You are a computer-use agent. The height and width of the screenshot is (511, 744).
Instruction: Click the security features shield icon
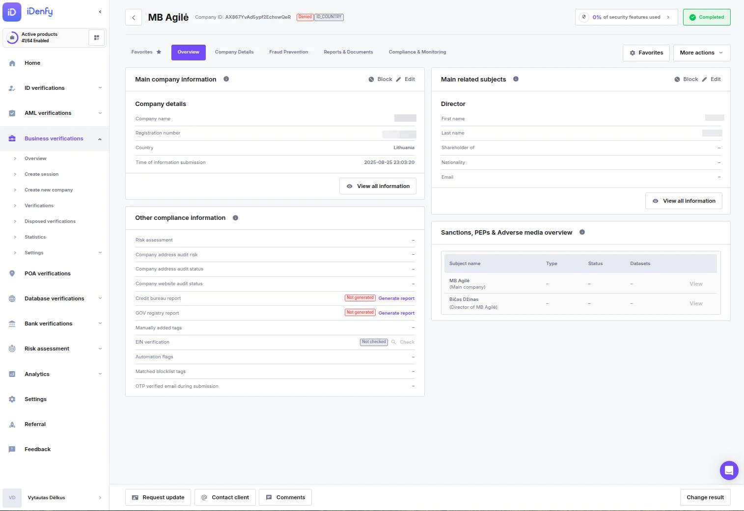(x=584, y=17)
